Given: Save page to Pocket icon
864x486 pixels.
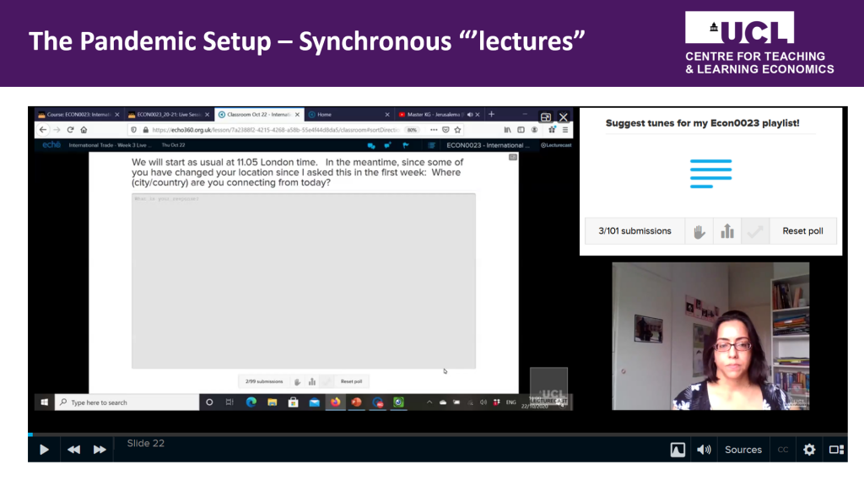Looking at the screenshot, I should click(x=445, y=129).
